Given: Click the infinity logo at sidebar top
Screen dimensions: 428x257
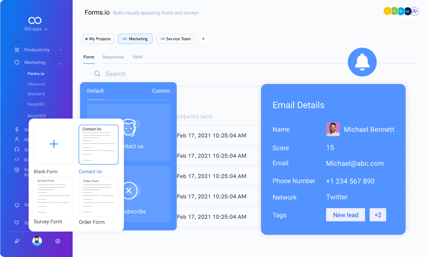Looking at the screenshot, I should [x=35, y=20].
